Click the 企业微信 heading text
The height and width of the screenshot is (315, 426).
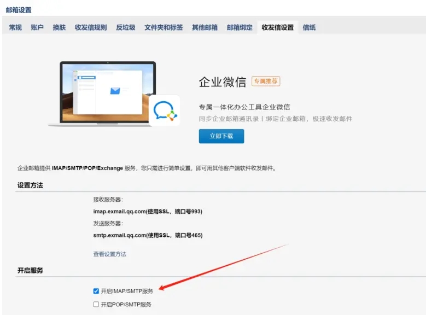coord(223,82)
